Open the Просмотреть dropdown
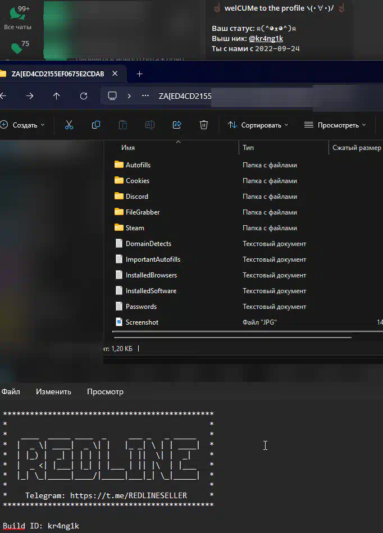 [x=335, y=125]
